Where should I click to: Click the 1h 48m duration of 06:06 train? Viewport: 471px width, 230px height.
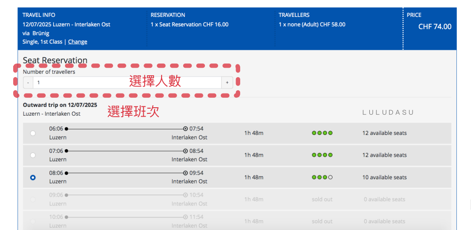254,133
